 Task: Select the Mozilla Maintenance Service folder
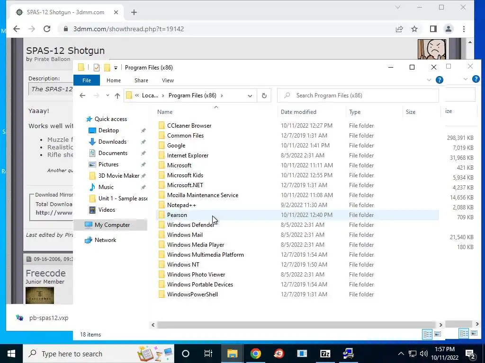click(x=203, y=195)
